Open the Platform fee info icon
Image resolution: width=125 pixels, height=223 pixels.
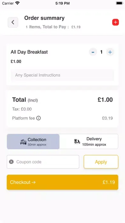pyautogui.click(x=39, y=118)
